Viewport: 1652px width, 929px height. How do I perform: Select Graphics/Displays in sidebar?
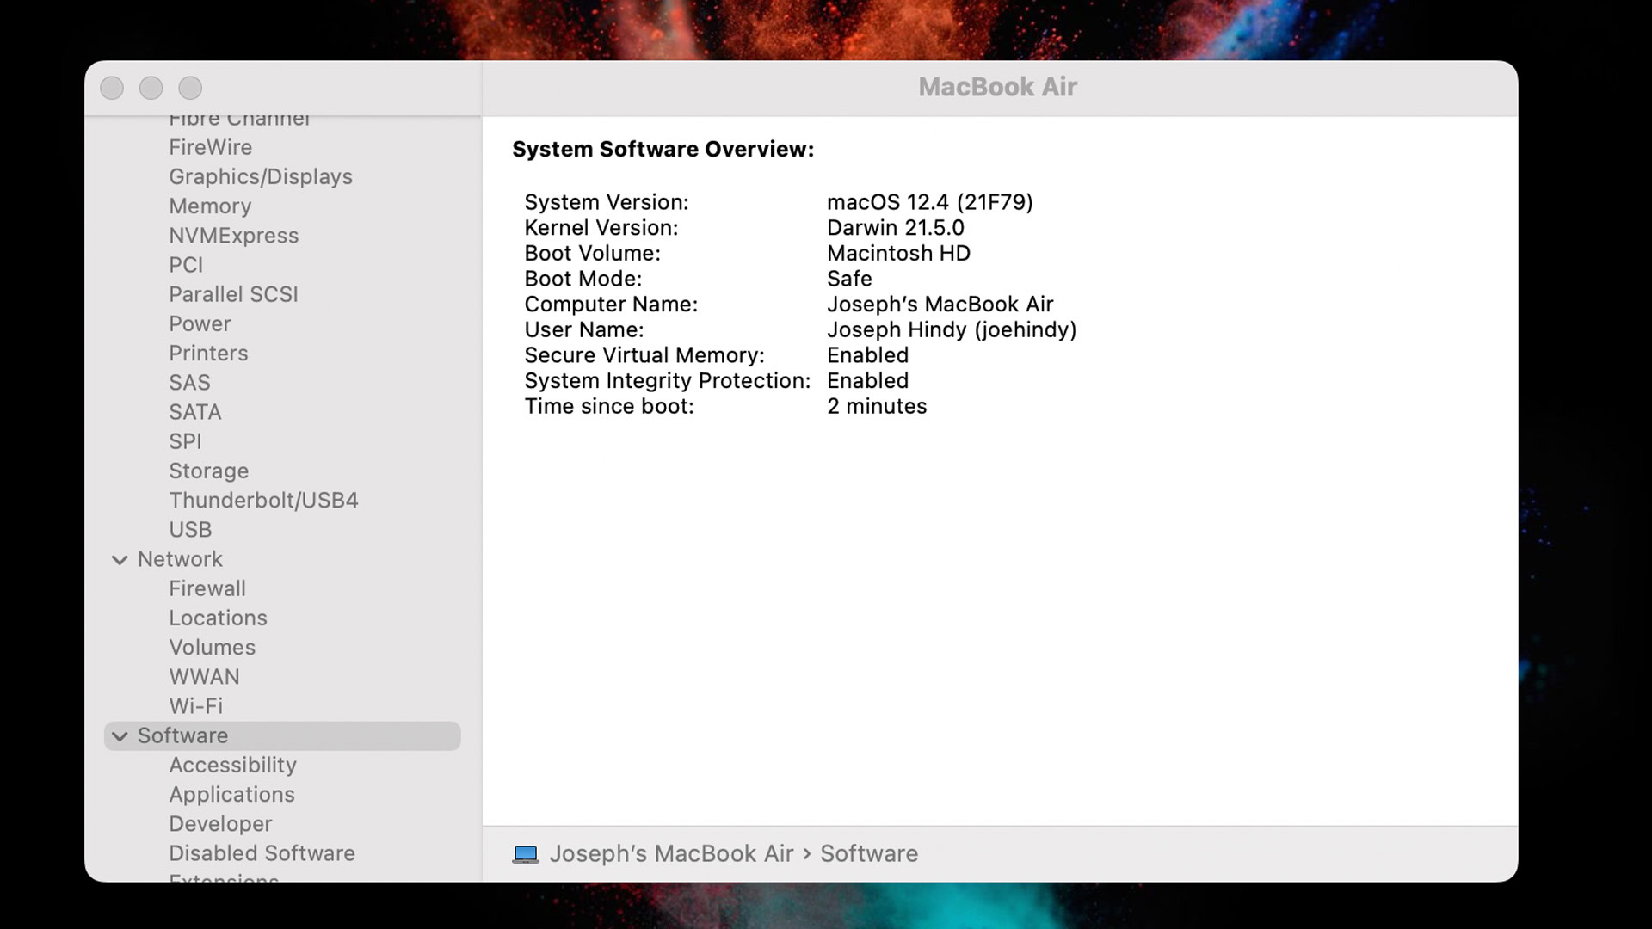tap(260, 176)
